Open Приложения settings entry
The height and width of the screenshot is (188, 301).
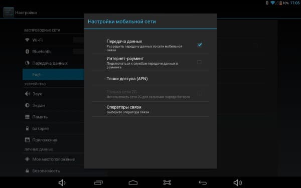(x=53, y=140)
